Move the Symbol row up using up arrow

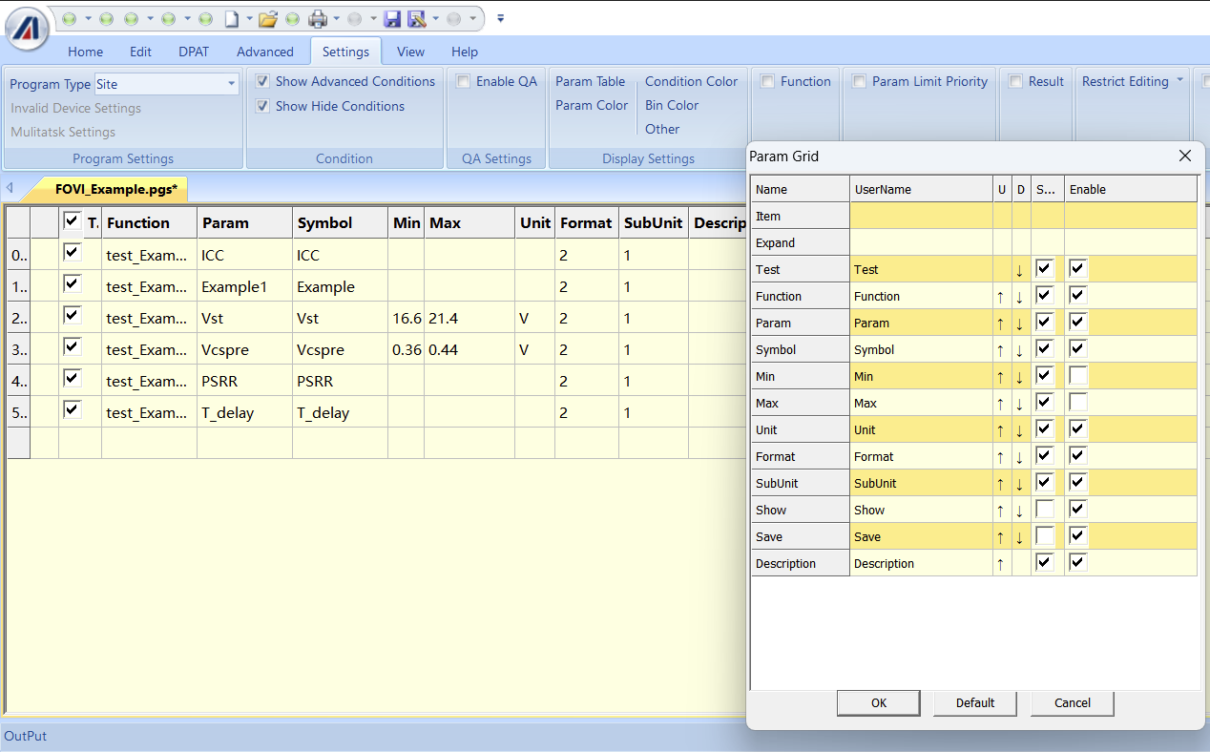coord(1000,350)
